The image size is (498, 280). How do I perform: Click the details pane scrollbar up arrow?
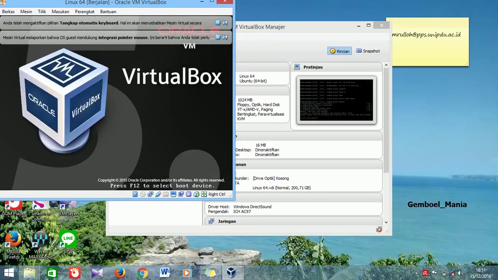(386, 65)
